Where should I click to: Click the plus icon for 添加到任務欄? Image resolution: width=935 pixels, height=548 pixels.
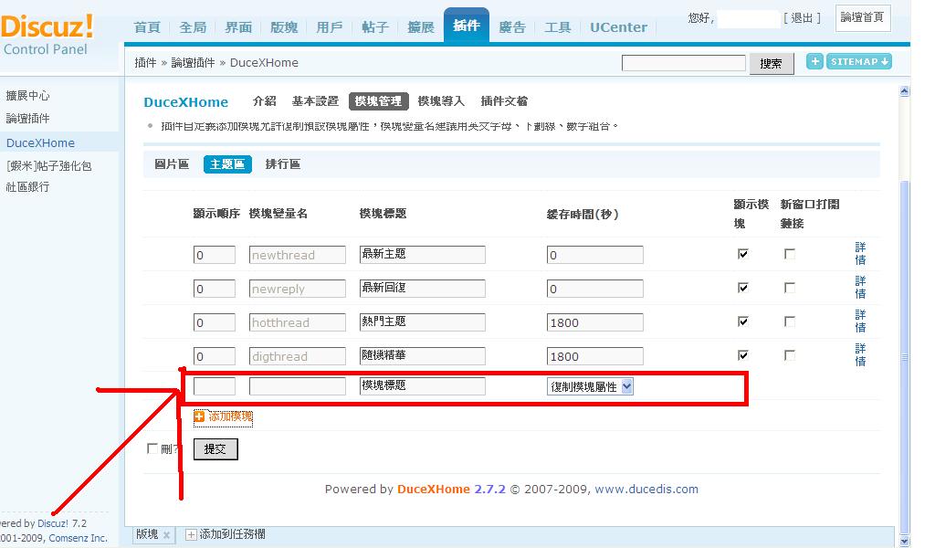(191, 535)
